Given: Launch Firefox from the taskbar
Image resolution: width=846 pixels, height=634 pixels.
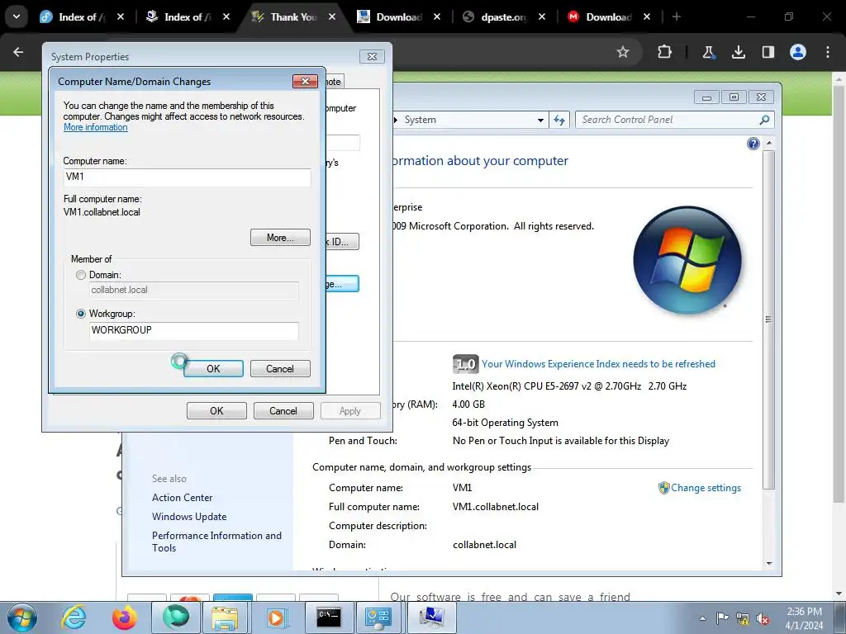Looking at the screenshot, I should tap(125, 617).
